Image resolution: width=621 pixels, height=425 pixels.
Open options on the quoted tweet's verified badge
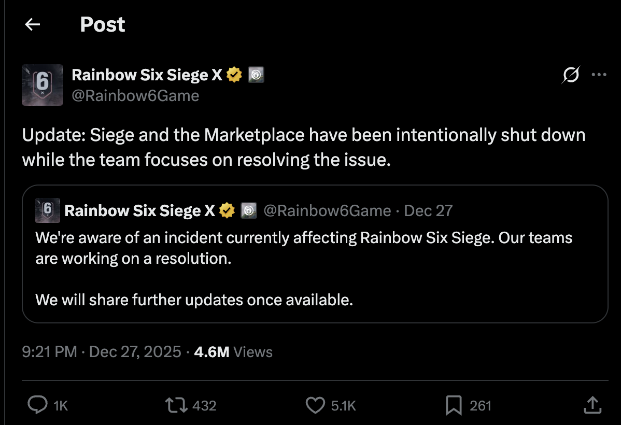pyautogui.click(x=227, y=210)
